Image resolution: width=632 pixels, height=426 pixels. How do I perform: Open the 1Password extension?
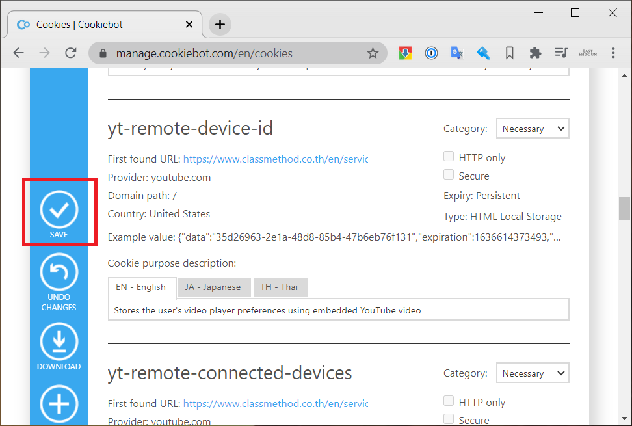click(431, 53)
